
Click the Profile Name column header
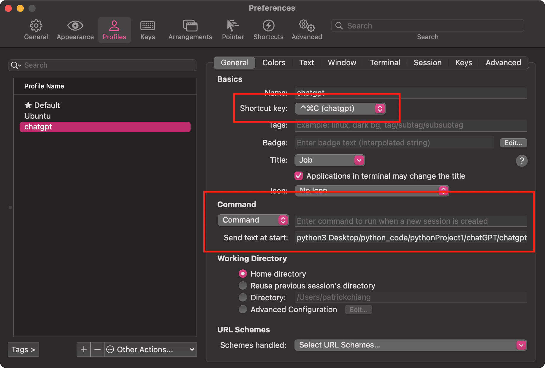click(x=105, y=86)
